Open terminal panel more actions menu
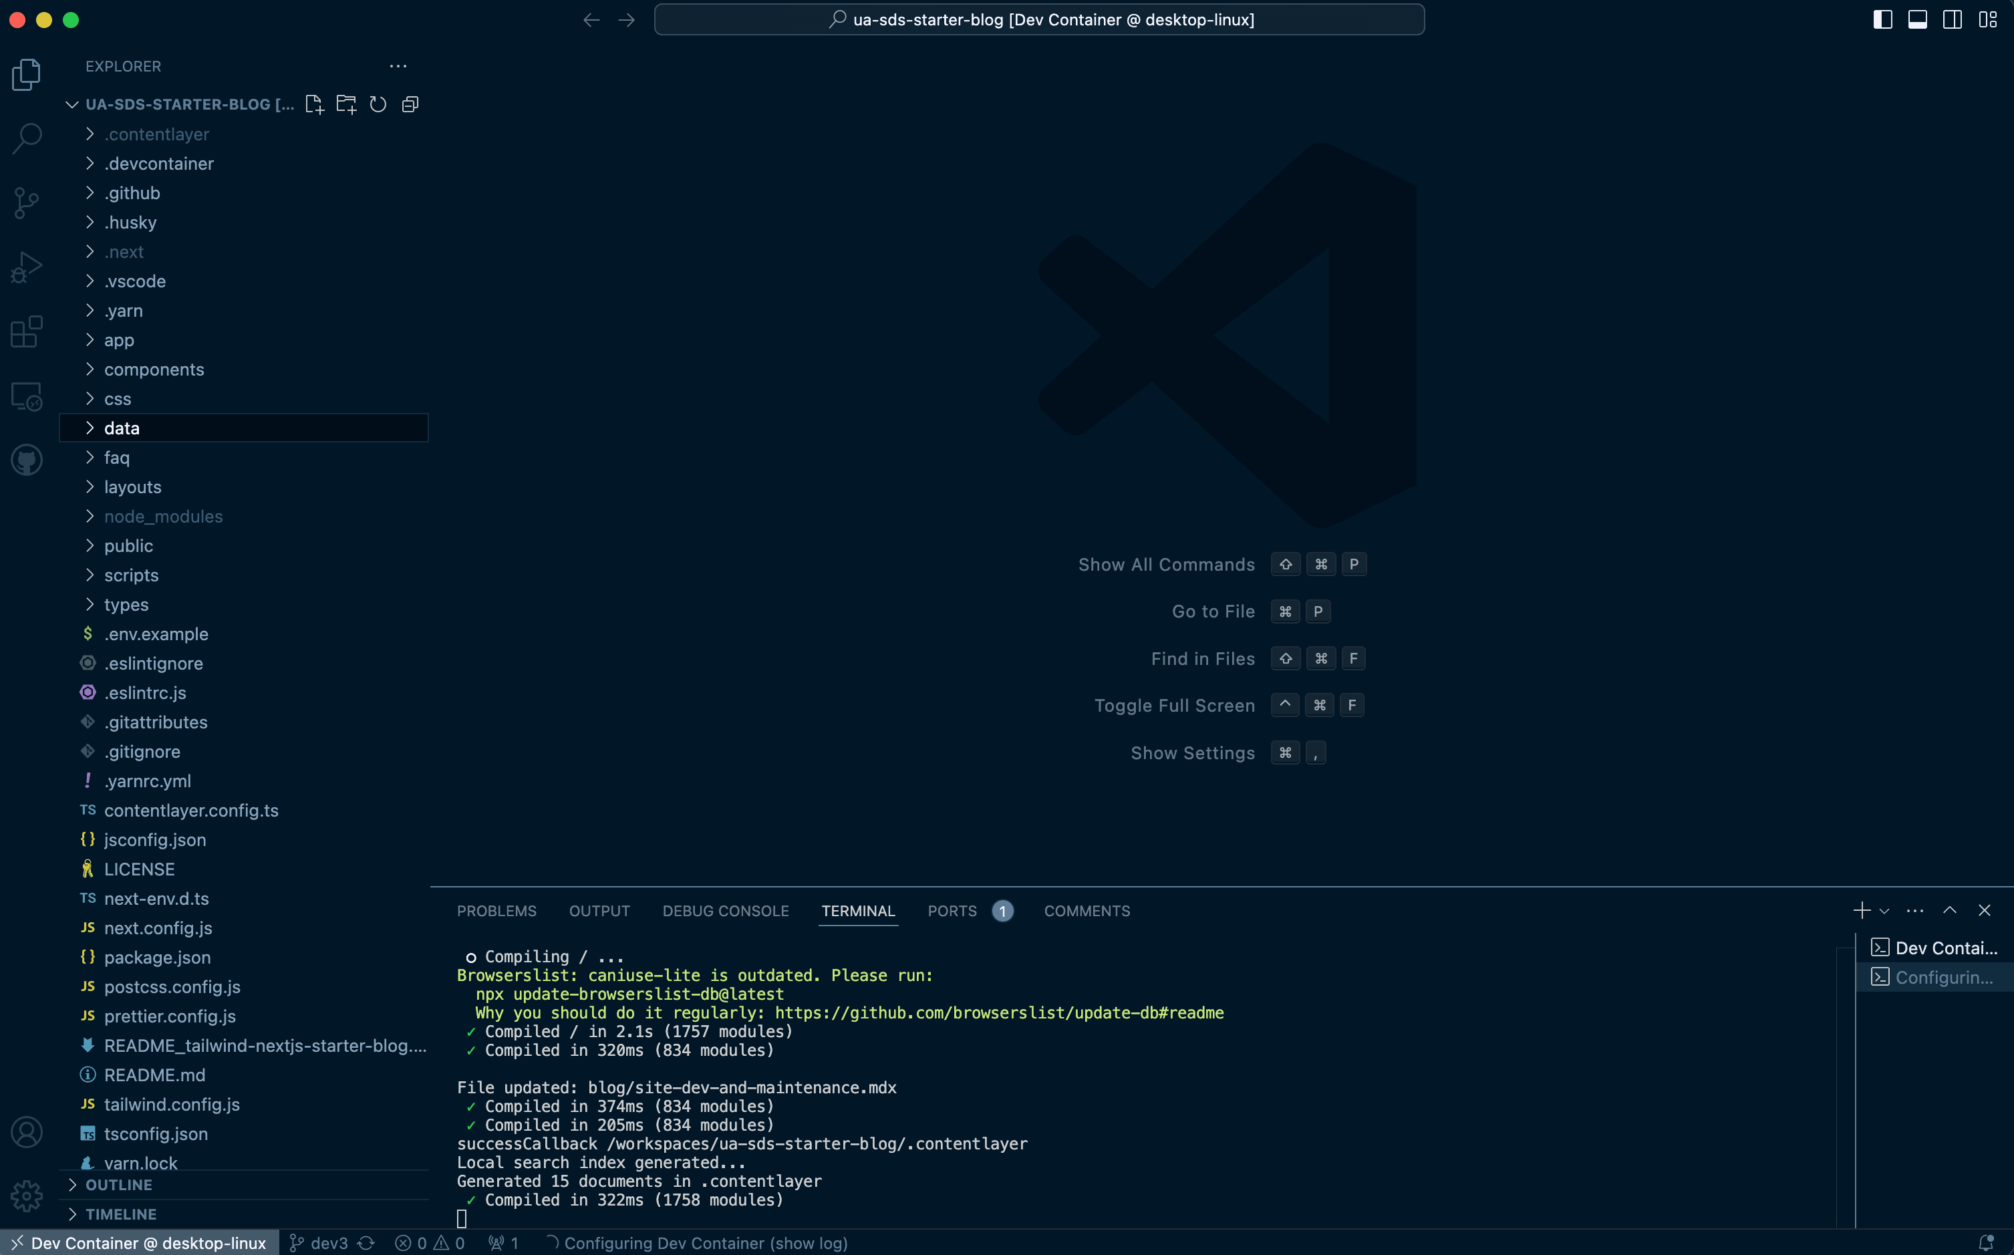Image resolution: width=2014 pixels, height=1255 pixels. 1915,911
